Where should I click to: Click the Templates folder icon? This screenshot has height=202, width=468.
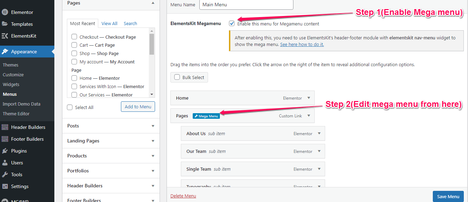pyautogui.click(x=5, y=24)
